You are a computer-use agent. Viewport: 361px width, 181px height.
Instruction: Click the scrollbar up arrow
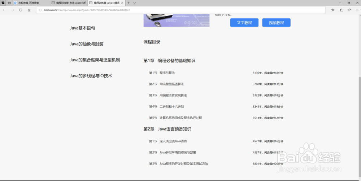tap(360, 15)
